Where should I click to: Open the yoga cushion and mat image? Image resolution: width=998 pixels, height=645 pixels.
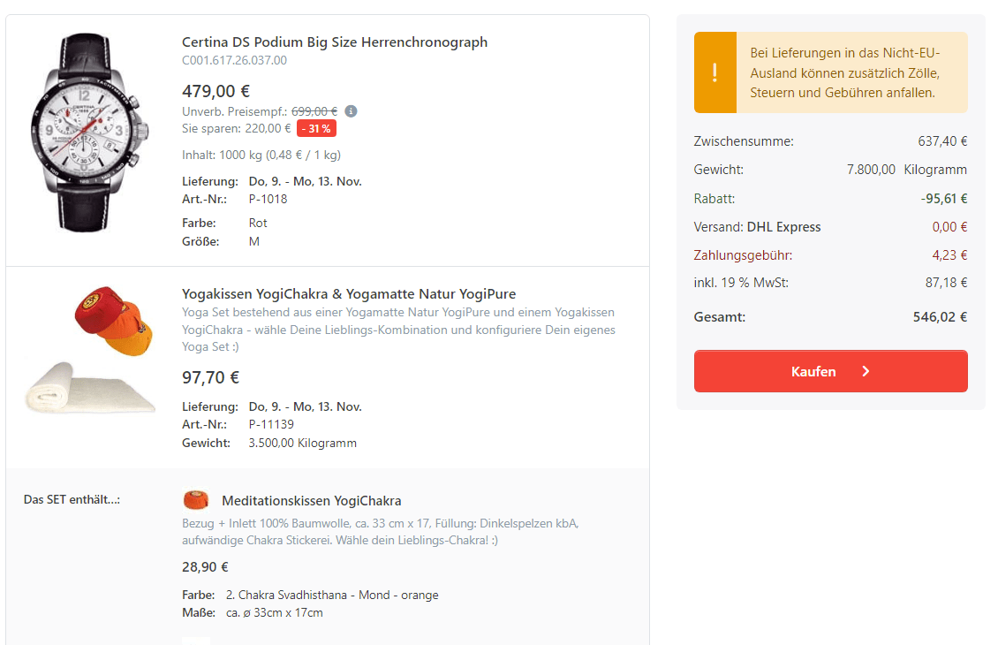(x=91, y=350)
